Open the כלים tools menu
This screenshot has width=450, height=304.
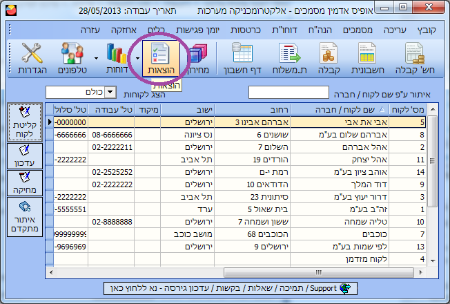click(156, 30)
